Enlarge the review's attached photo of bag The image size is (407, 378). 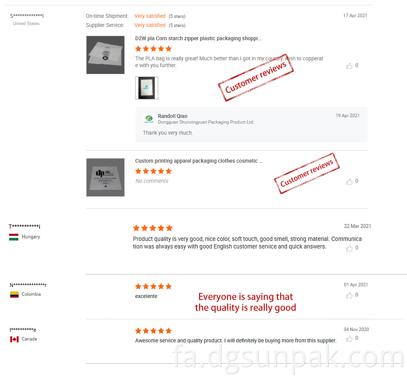[147, 88]
